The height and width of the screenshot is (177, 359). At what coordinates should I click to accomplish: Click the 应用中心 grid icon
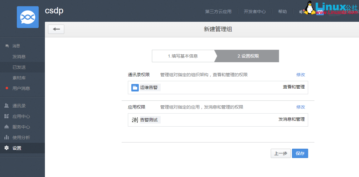(7, 116)
